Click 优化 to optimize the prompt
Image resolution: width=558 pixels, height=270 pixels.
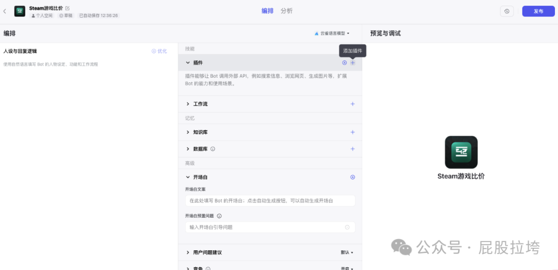coord(159,51)
